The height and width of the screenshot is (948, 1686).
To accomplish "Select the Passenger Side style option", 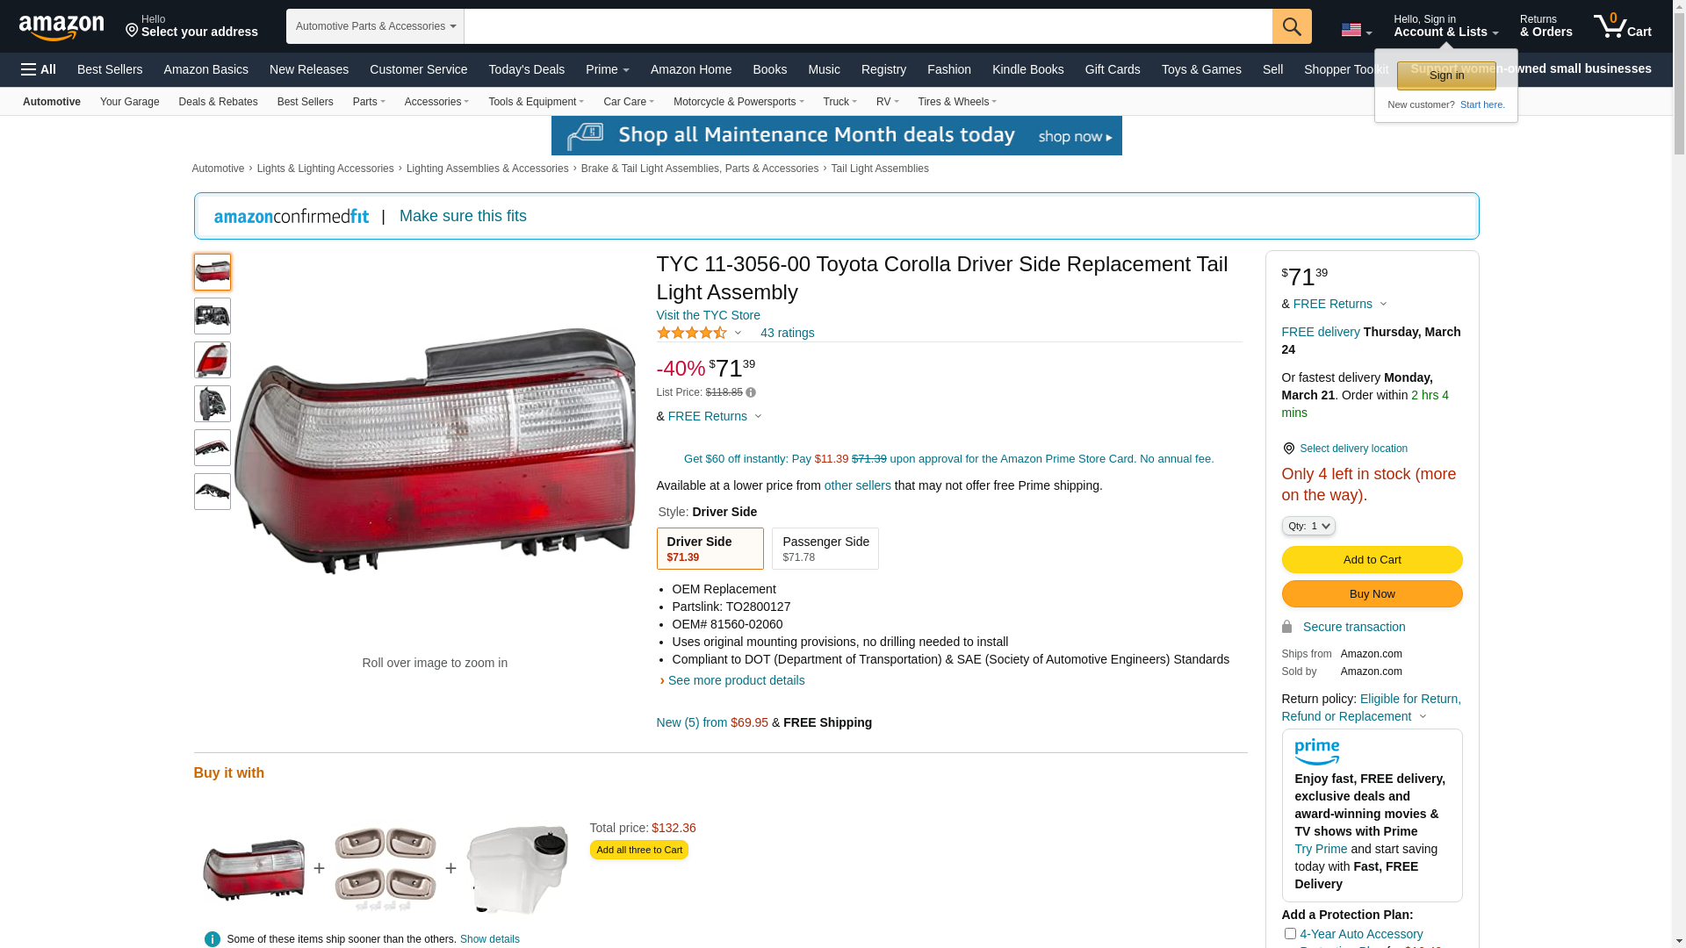I will pyautogui.click(x=825, y=549).
